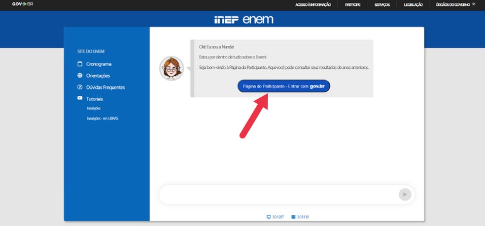Viewport: 485px width, 226px height.
Task: Click the server version icon 3.0.5138
Action: click(x=293, y=217)
